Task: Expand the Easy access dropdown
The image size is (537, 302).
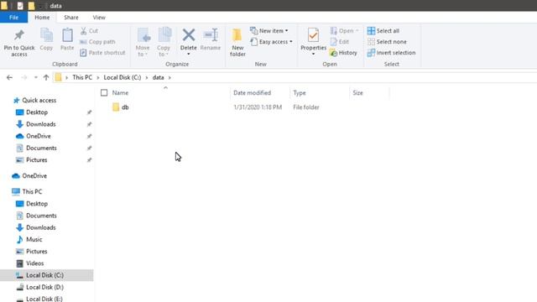Action: coord(291,42)
